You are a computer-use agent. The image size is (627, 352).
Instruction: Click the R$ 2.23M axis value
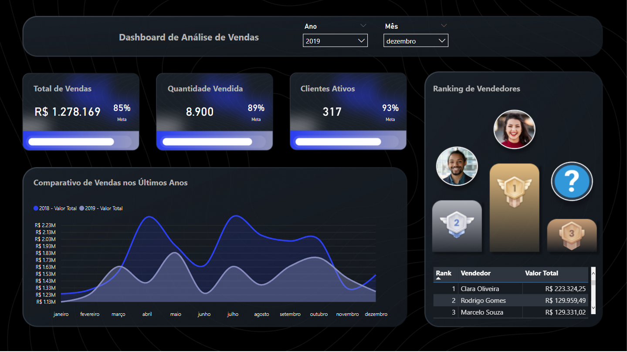click(45, 225)
